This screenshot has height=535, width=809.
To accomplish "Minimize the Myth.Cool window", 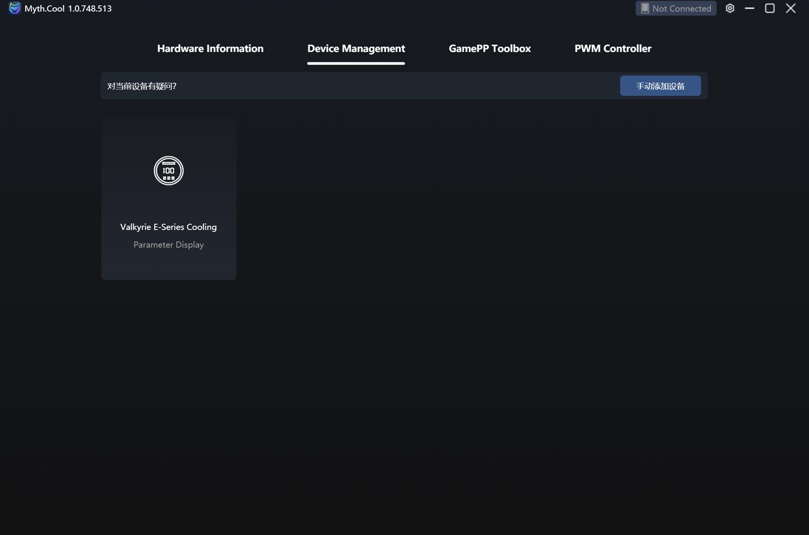I will coord(750,8).
